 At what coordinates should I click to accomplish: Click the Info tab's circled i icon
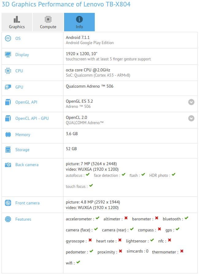click(79, 19)
